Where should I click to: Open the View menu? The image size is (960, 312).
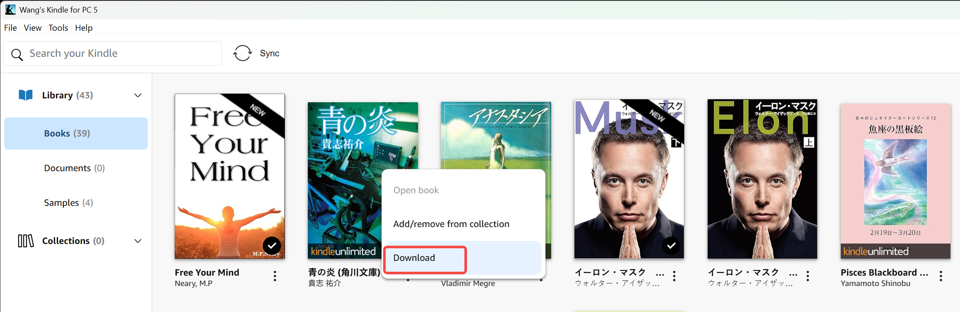click(x=33, y=28)
